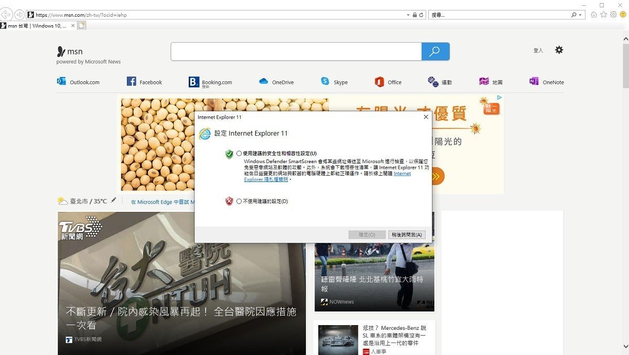Click the smiley feedback icon
The image size is (629, 355).
[623, 15]
